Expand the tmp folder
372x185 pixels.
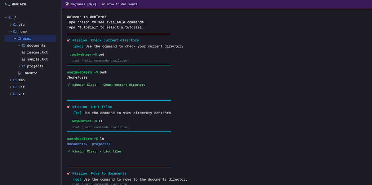click(10, 80)
